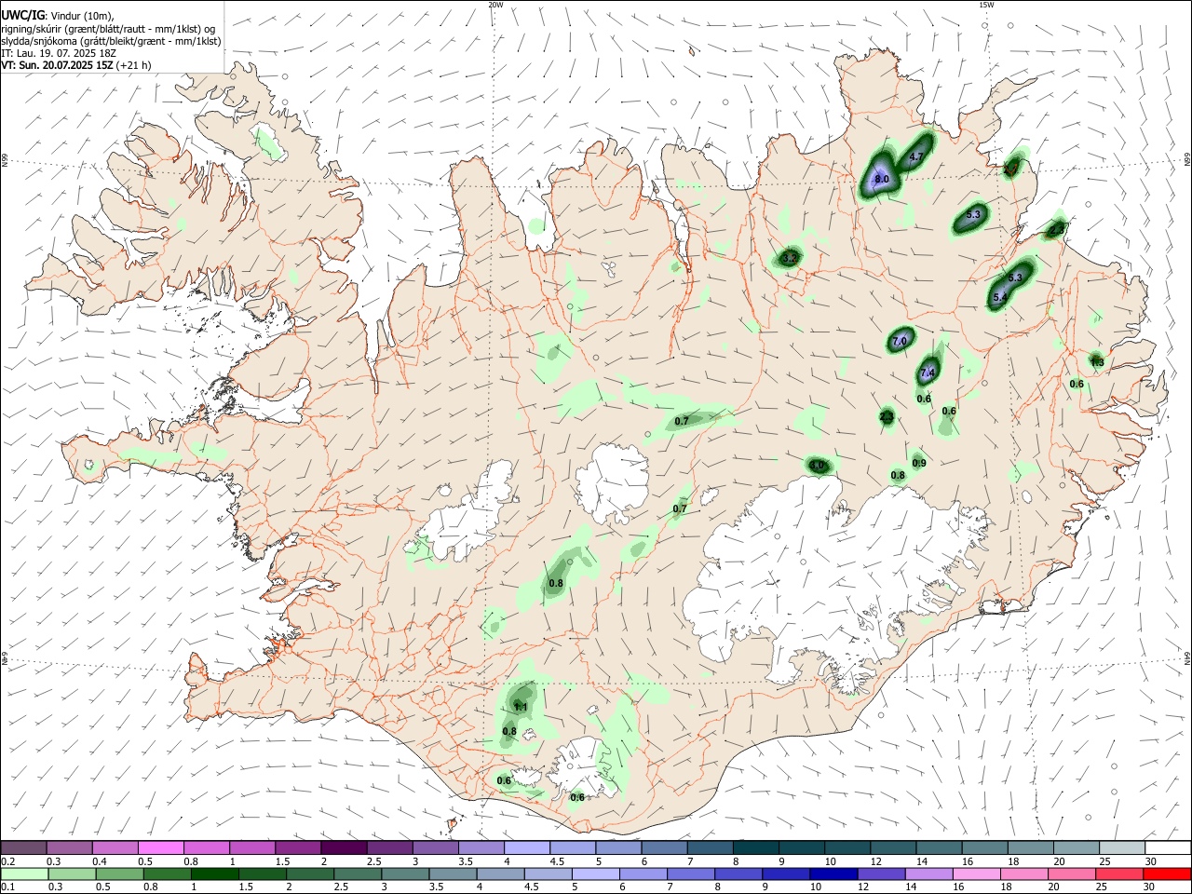Click the 1.1 precipitation value on the map
The height and width of the screenshot is (894, 1192).
521,707
